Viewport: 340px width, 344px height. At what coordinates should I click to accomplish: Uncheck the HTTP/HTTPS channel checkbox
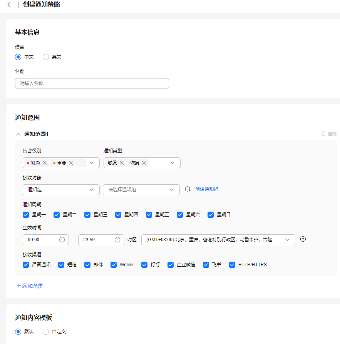[x=232, y=265]
